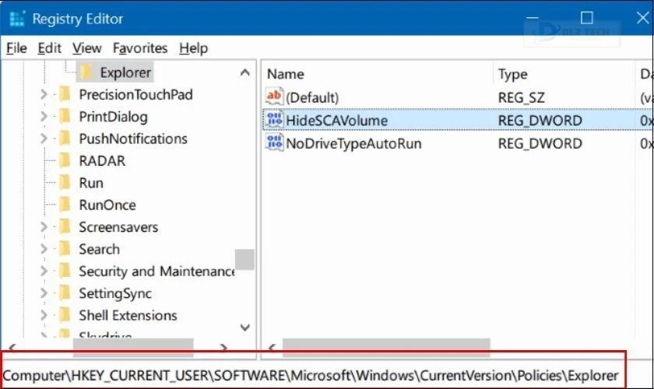654x389 pixels.
Task: Click the Registry Editor app icon in title bar
Action: [x=16, y=19]
